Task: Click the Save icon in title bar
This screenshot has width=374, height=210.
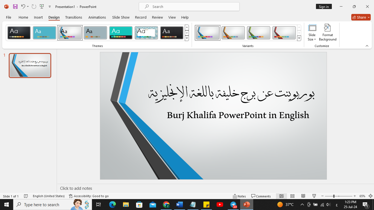Action: coord(15,7)
